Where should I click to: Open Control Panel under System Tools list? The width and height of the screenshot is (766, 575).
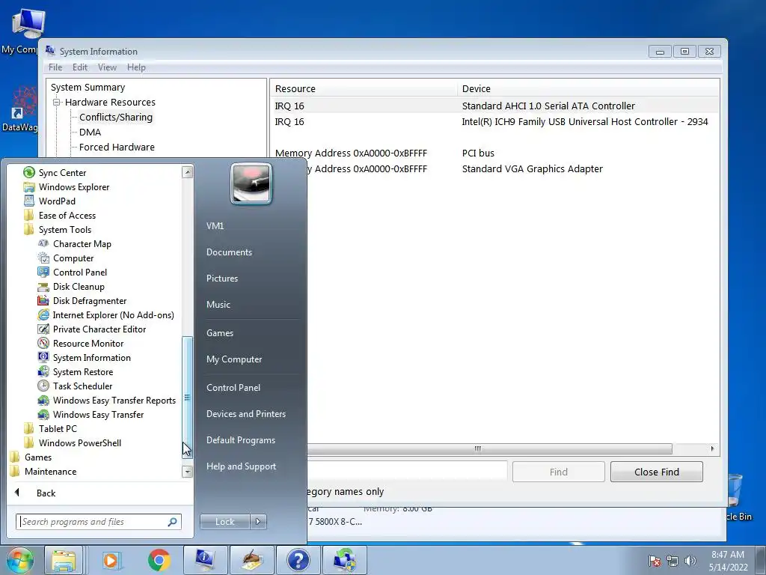(73, 272)
